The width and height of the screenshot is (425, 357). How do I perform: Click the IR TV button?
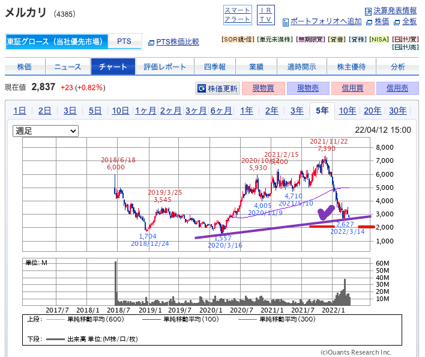(x=265, y=15)
